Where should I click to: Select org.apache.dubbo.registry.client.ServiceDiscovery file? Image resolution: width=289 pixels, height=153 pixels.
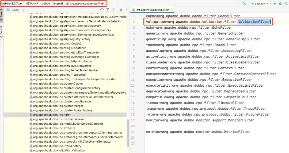point(67,26)
